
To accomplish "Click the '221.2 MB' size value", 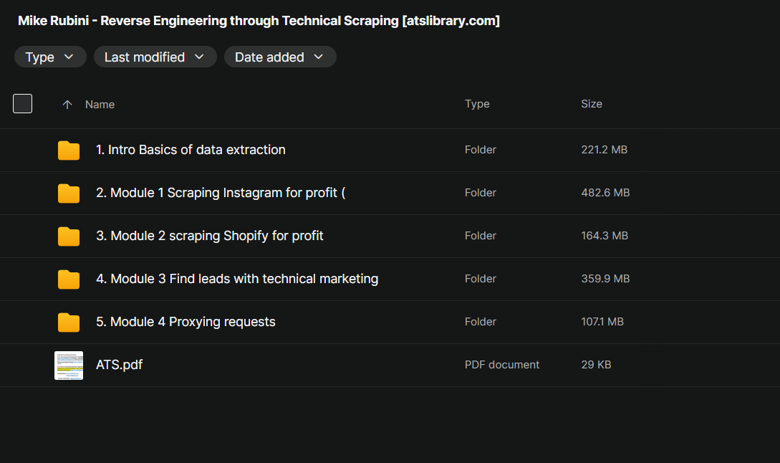I will pyautogui.click(x=605, y=150).
